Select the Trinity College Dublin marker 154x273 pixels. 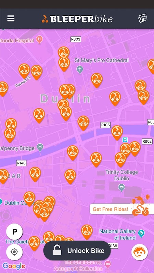(121, 188)
